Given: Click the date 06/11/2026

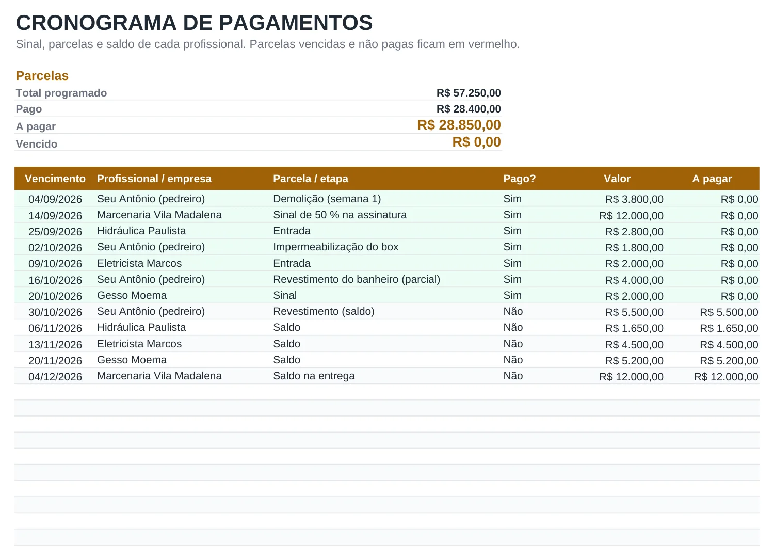Looking at the screenshot, I should 55,328.
